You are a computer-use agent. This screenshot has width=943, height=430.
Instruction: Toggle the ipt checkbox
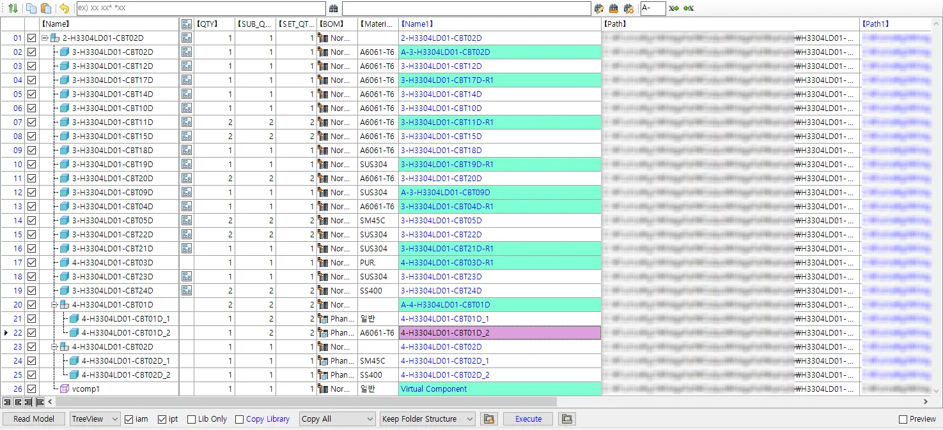click(162, 419)
